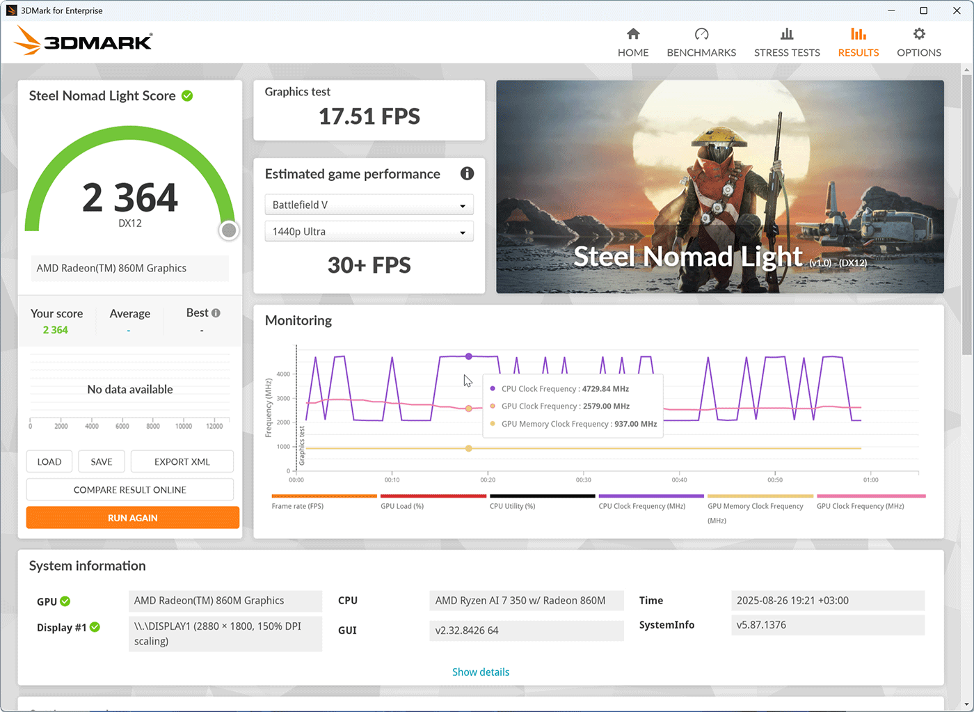Click the Run Again button

coord(133,518)
